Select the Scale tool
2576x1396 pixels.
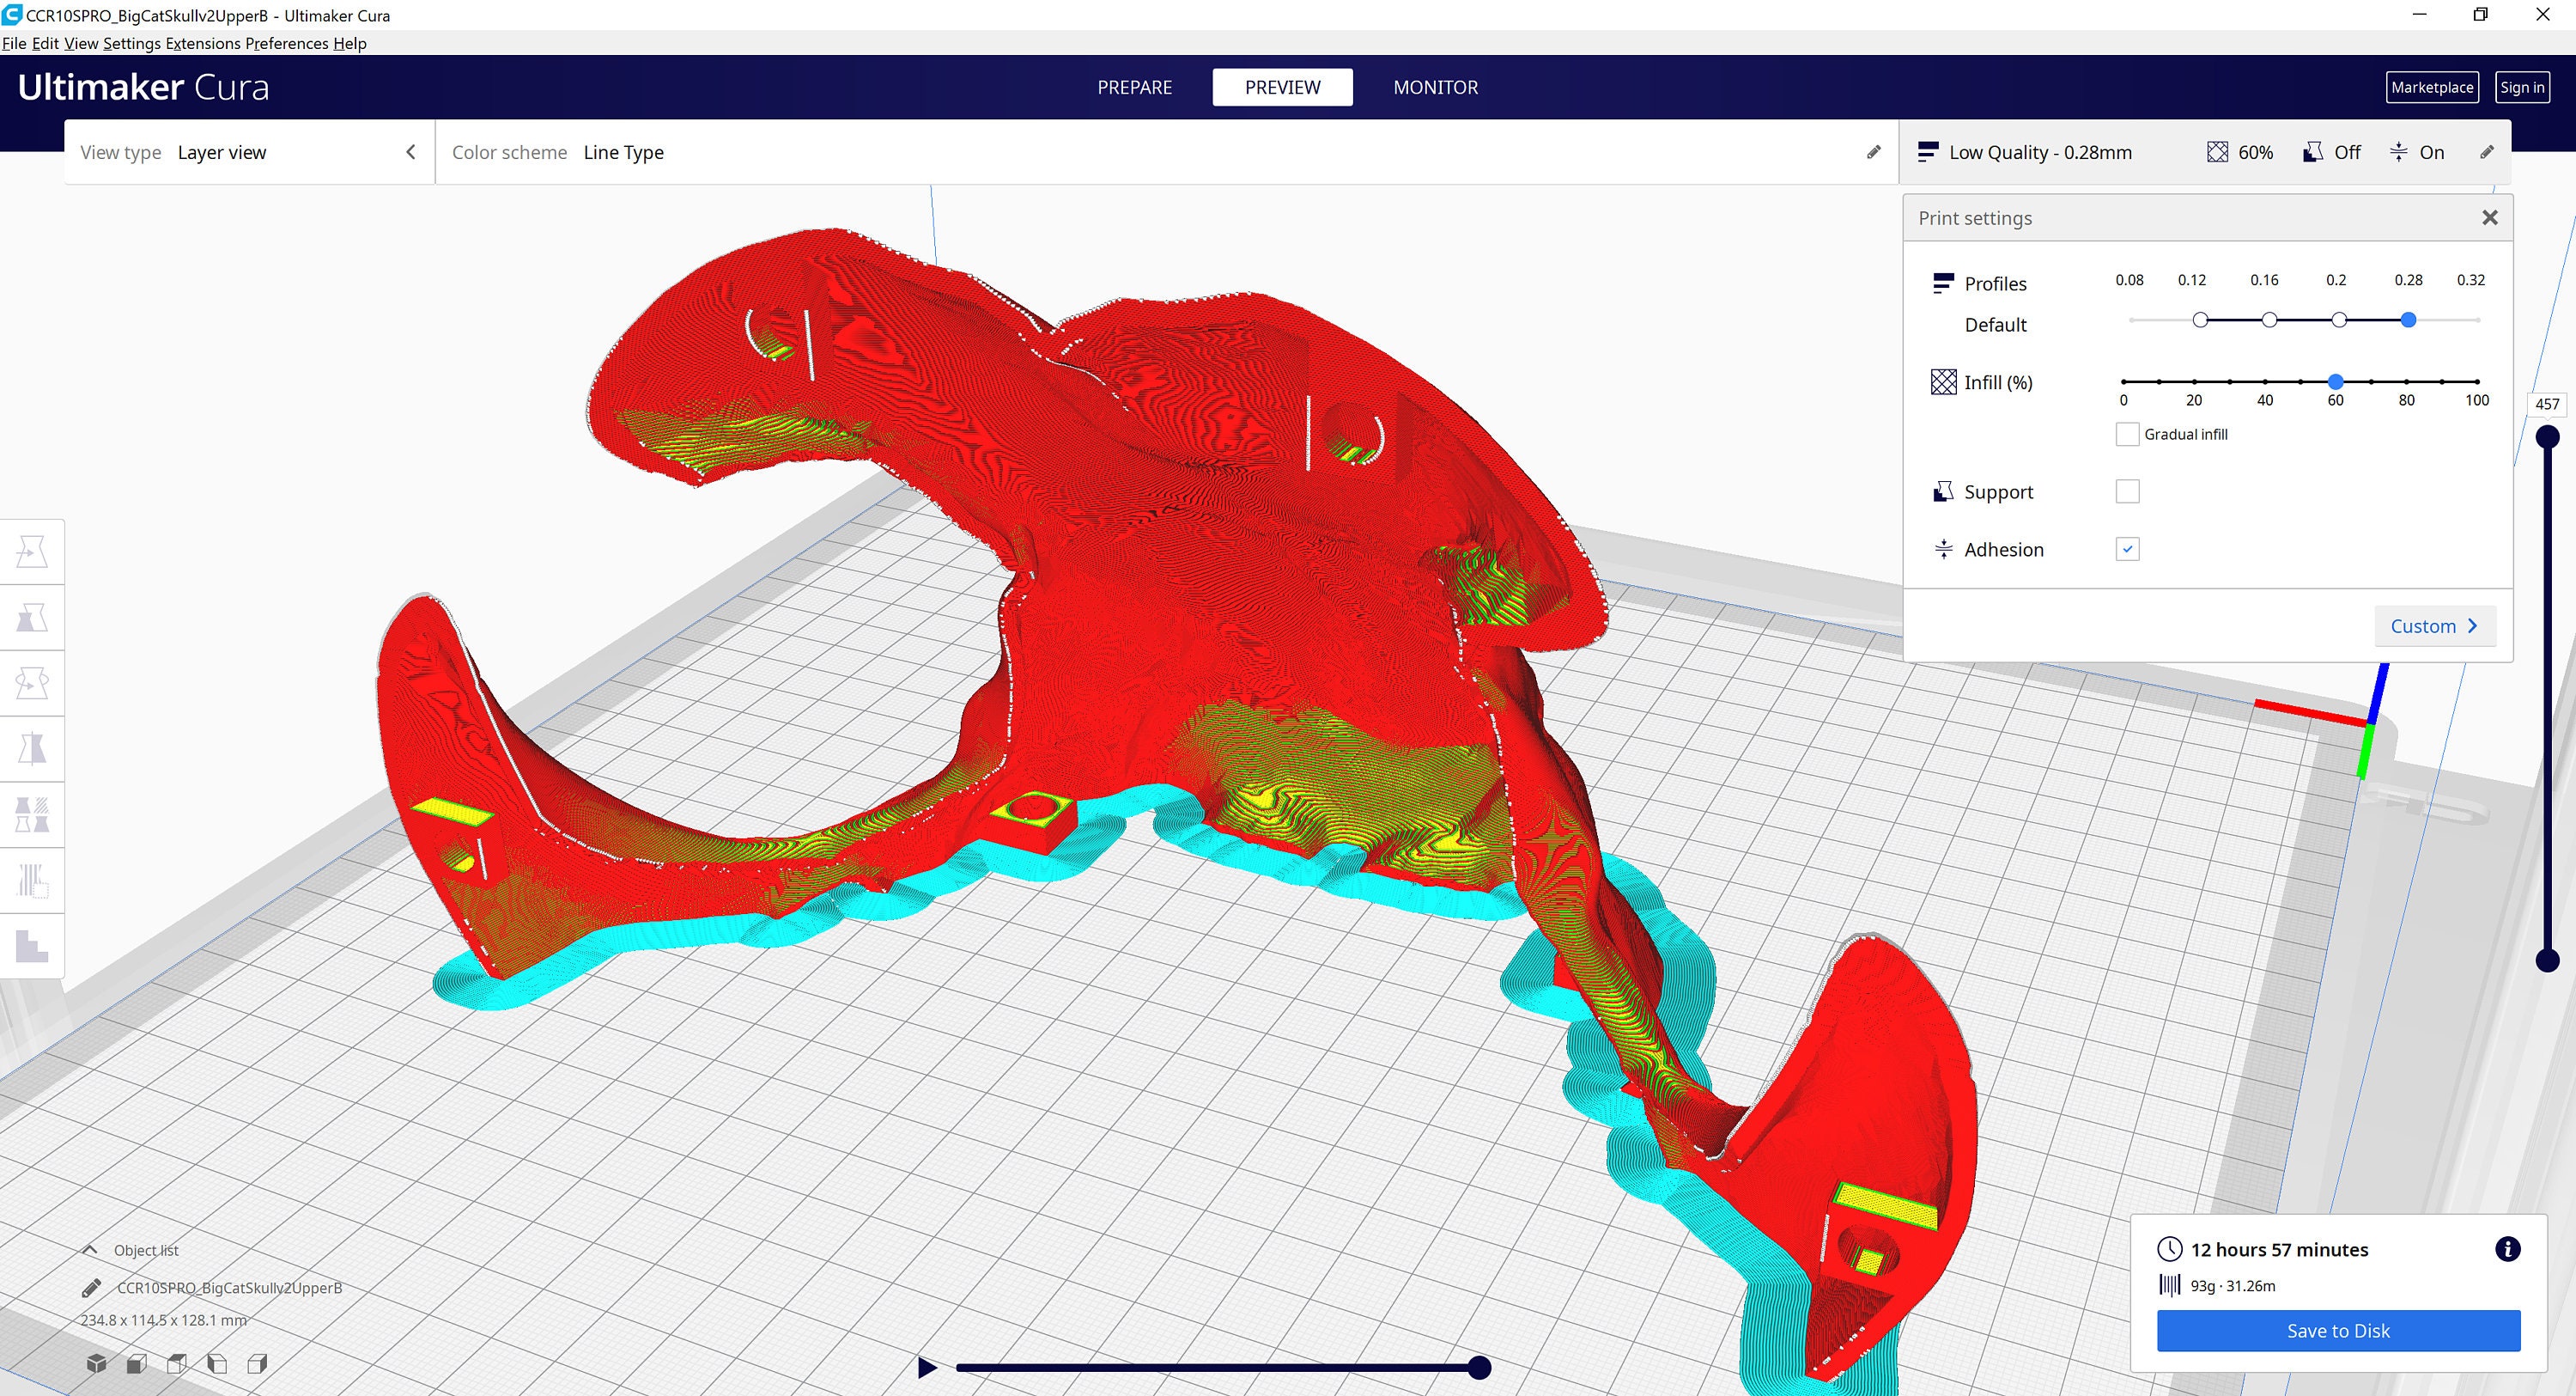pyautogui.click(x=32, y=618)
